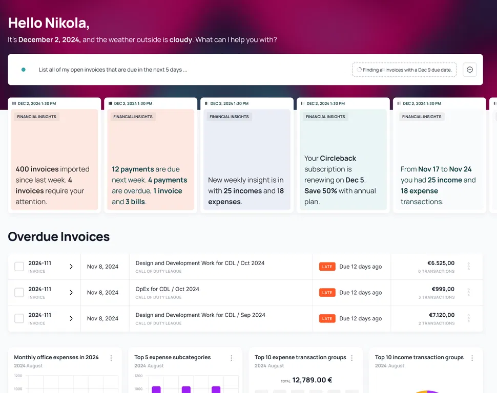Click the 'Top 10 income transaction groups' title
This screenshot has width=497, height=393.
[419, 357]
